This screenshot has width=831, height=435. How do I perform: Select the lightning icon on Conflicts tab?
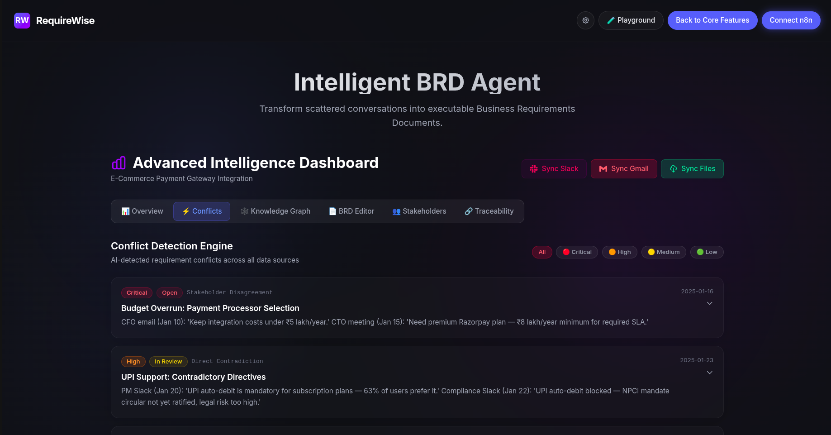[x=185, y=211]
